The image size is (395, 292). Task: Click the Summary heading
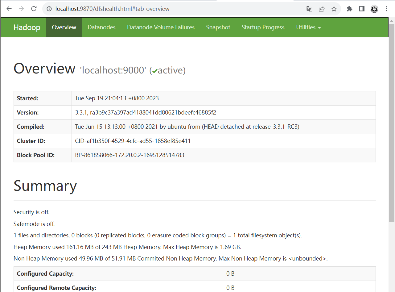coord(45,186)
